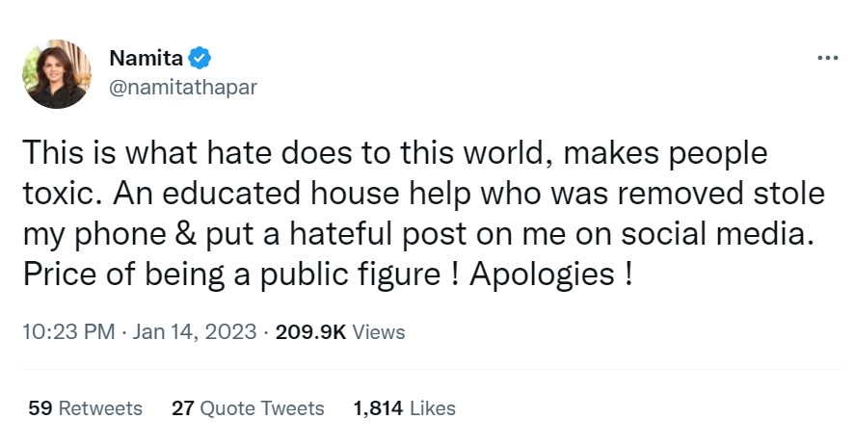This screenshot has width=854, height=445.
Task: Show the 1,814 Likes list
Action: click(405, 408)
